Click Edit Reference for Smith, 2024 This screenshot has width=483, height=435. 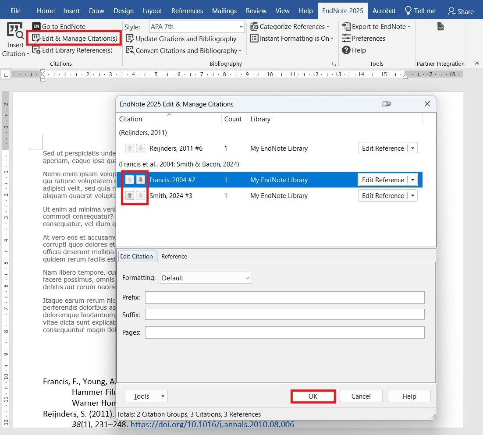[383, 195]
